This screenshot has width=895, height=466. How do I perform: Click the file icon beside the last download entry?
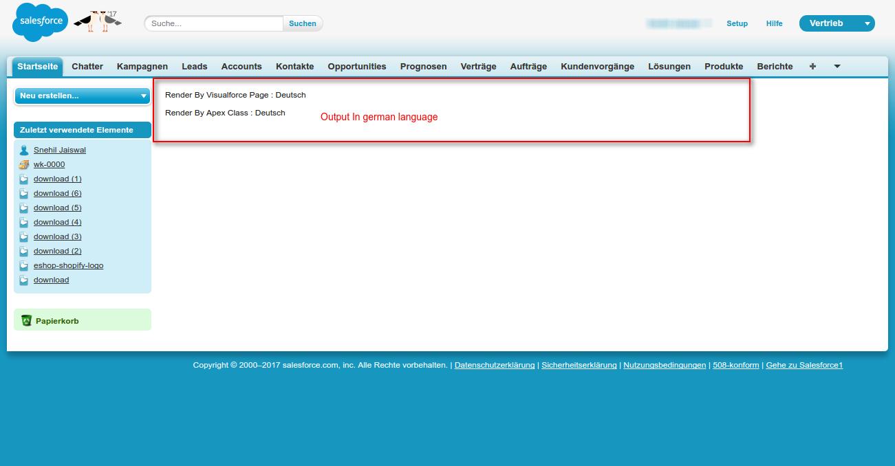[x=24, y=280]
